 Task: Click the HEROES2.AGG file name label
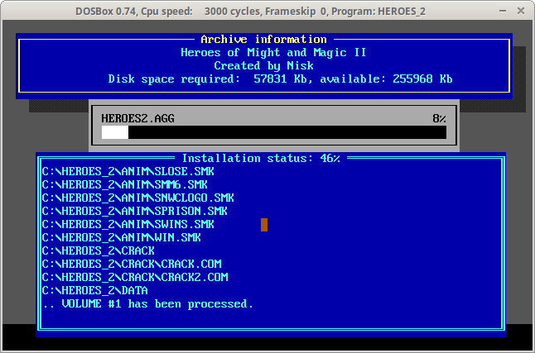[137, 118]
